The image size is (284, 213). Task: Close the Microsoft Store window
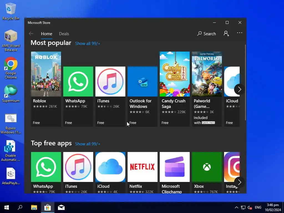pyautogui.click(x=240, y=22)
